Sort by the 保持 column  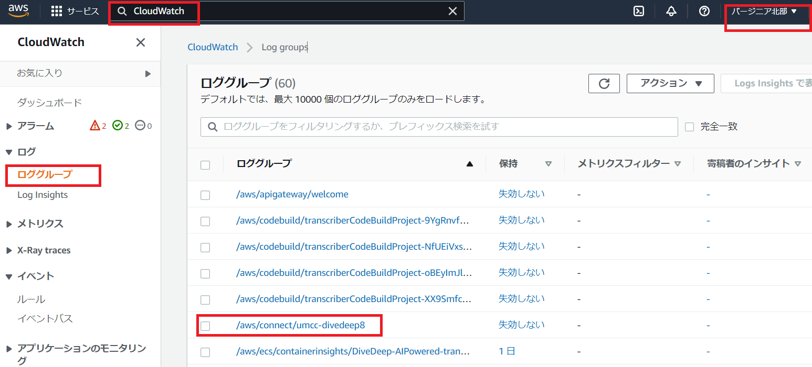point(549,164)
